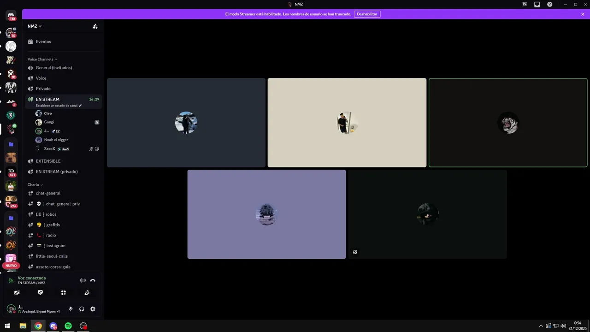The height and width of the screenshot is (332, 590).
Task: Open the Windows Start menu
Action: [x=7, y=326]
